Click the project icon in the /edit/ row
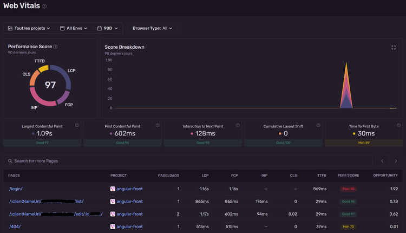The height and width of the screenshot is (233, 406). point(113,214)
